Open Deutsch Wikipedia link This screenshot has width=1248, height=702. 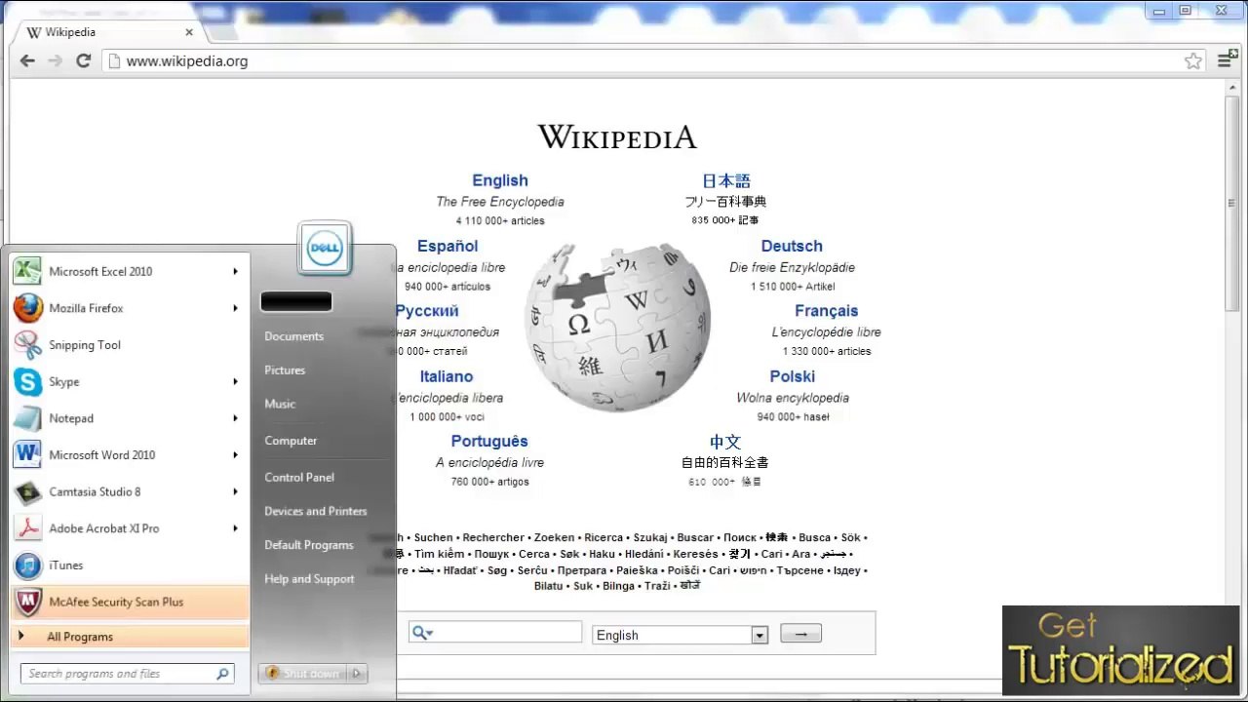click(x=792, y=247)
